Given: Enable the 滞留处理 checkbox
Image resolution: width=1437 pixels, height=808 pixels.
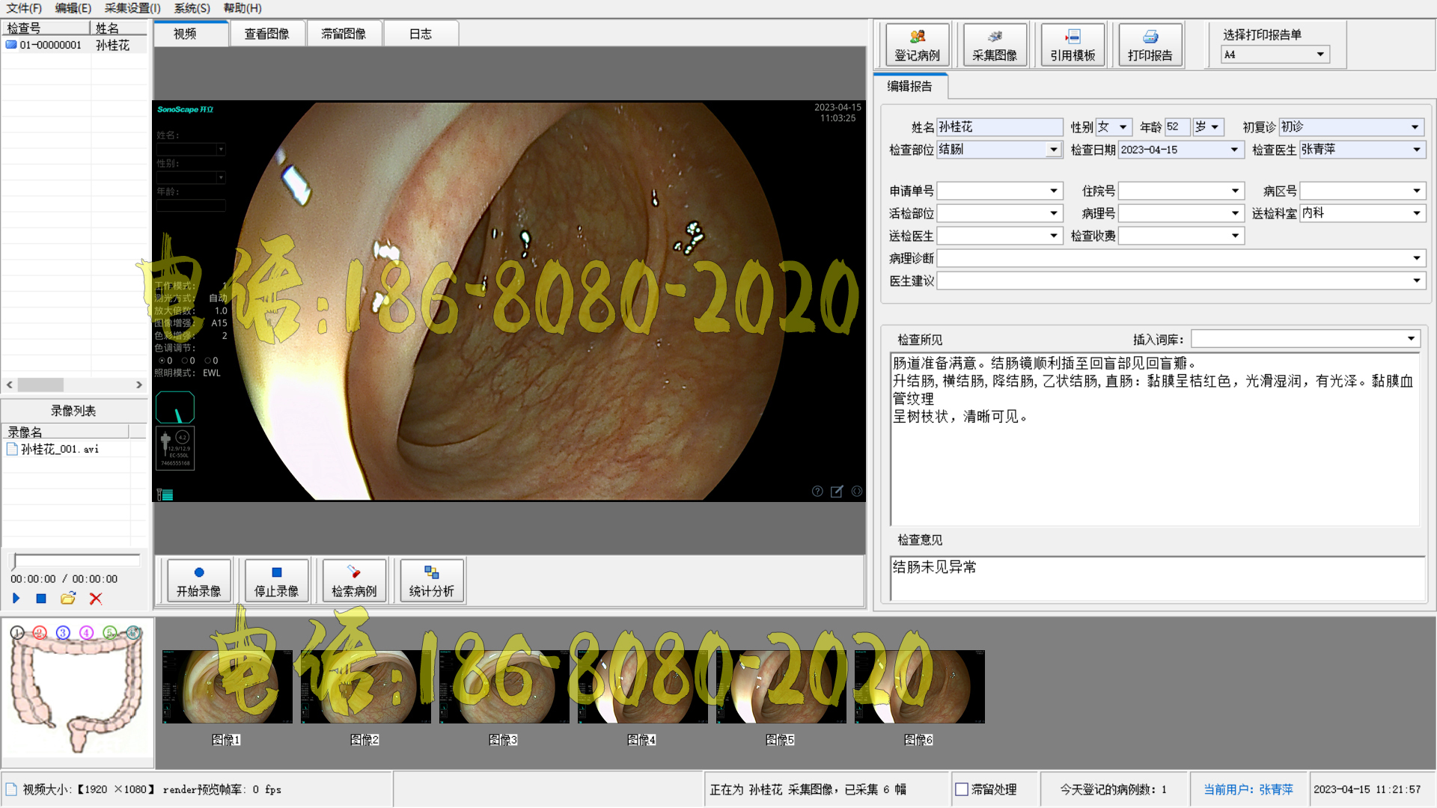Looking at the screenshot, I should 962,789.
